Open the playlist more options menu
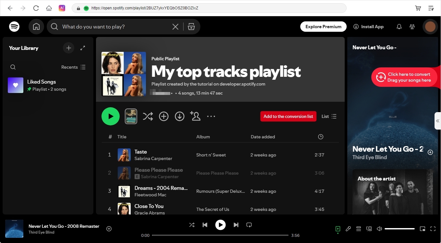Screen dimensions: 441x243 [211, 116]
